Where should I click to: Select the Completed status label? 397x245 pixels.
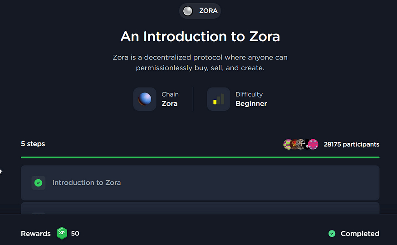(360, 234)
